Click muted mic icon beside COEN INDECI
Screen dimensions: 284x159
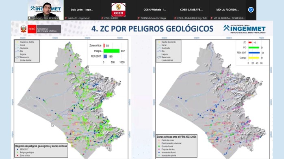[102, 18]
